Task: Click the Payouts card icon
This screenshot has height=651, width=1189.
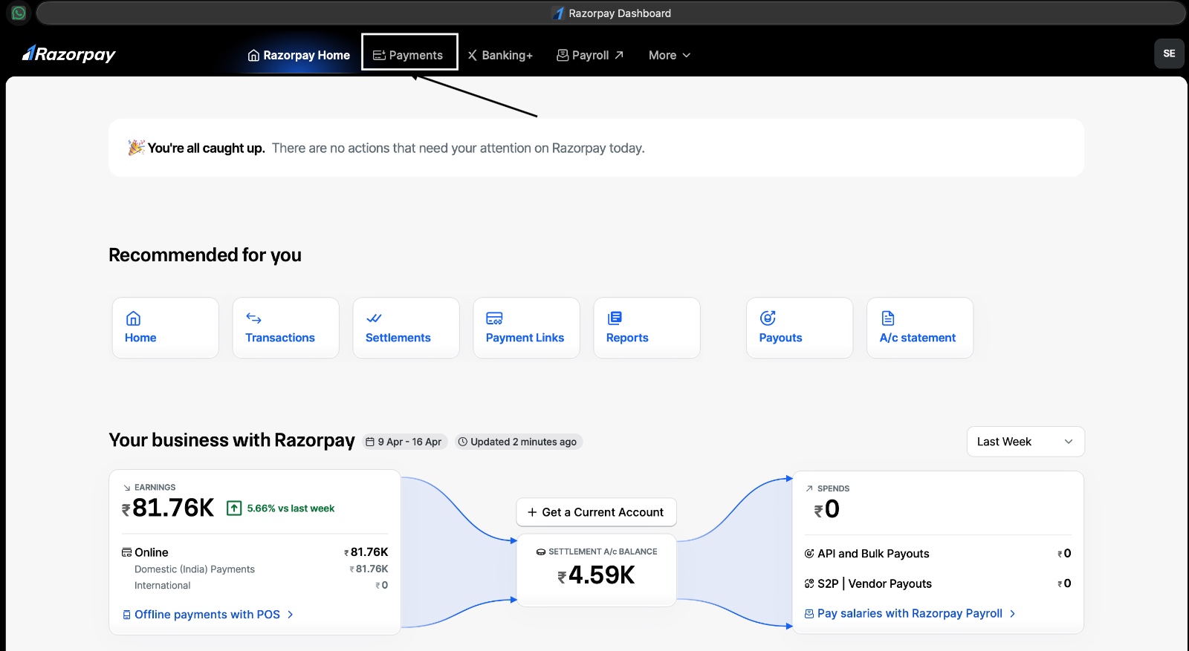Action: (x=768, y=318)
